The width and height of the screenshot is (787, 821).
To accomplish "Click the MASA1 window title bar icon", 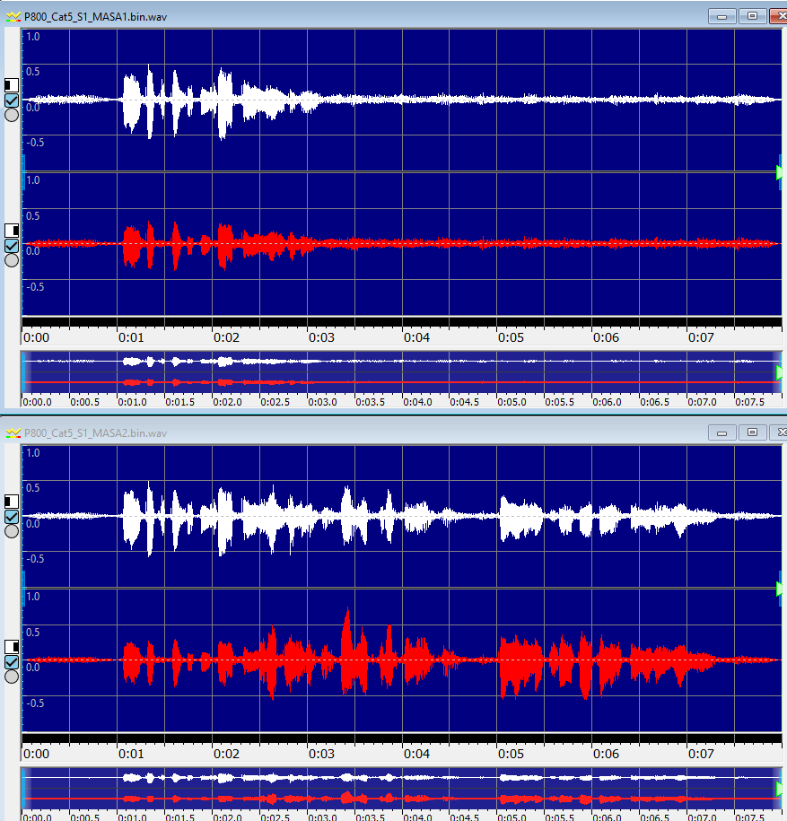I will tap(13, 16).
